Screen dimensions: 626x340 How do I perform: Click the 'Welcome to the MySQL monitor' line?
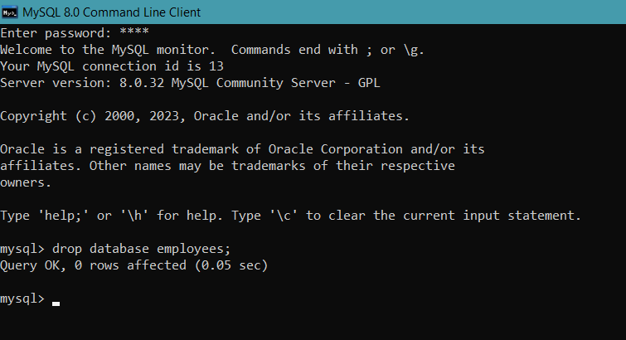(x=212, y=50)
